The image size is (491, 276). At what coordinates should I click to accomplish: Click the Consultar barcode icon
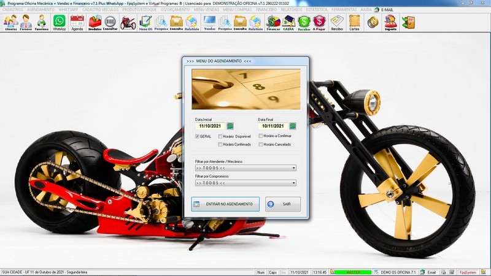point(110,23)
